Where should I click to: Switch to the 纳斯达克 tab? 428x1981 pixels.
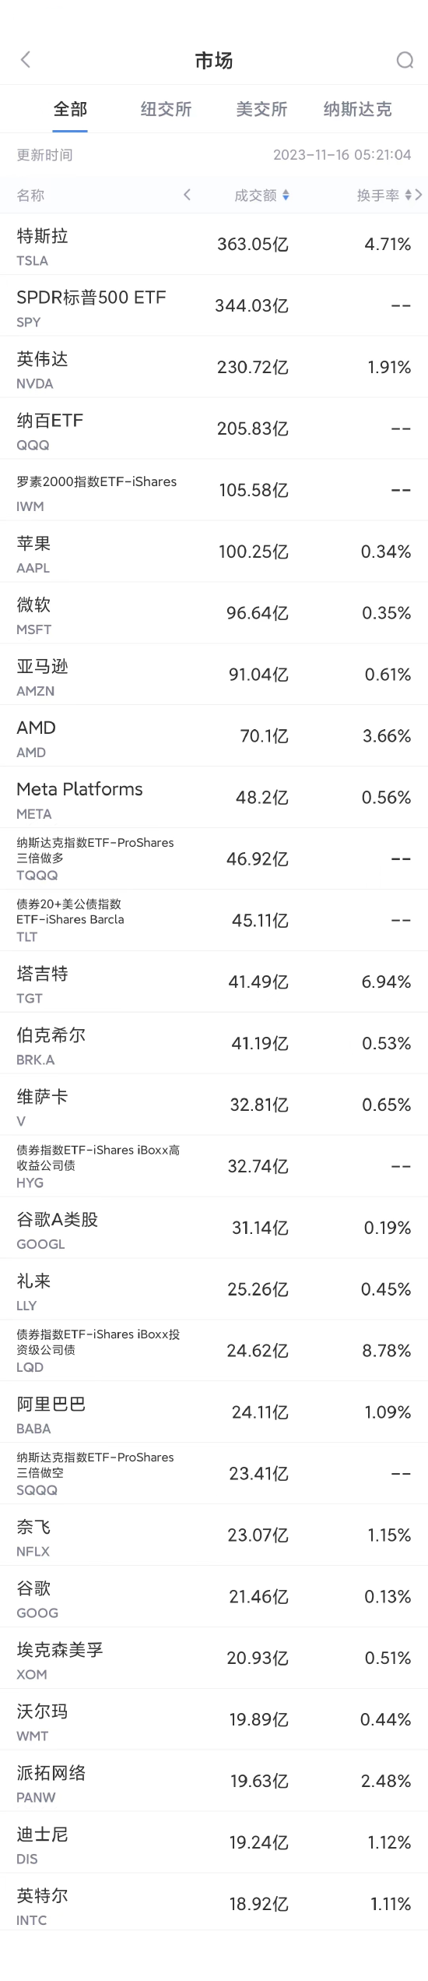[358, 109]
